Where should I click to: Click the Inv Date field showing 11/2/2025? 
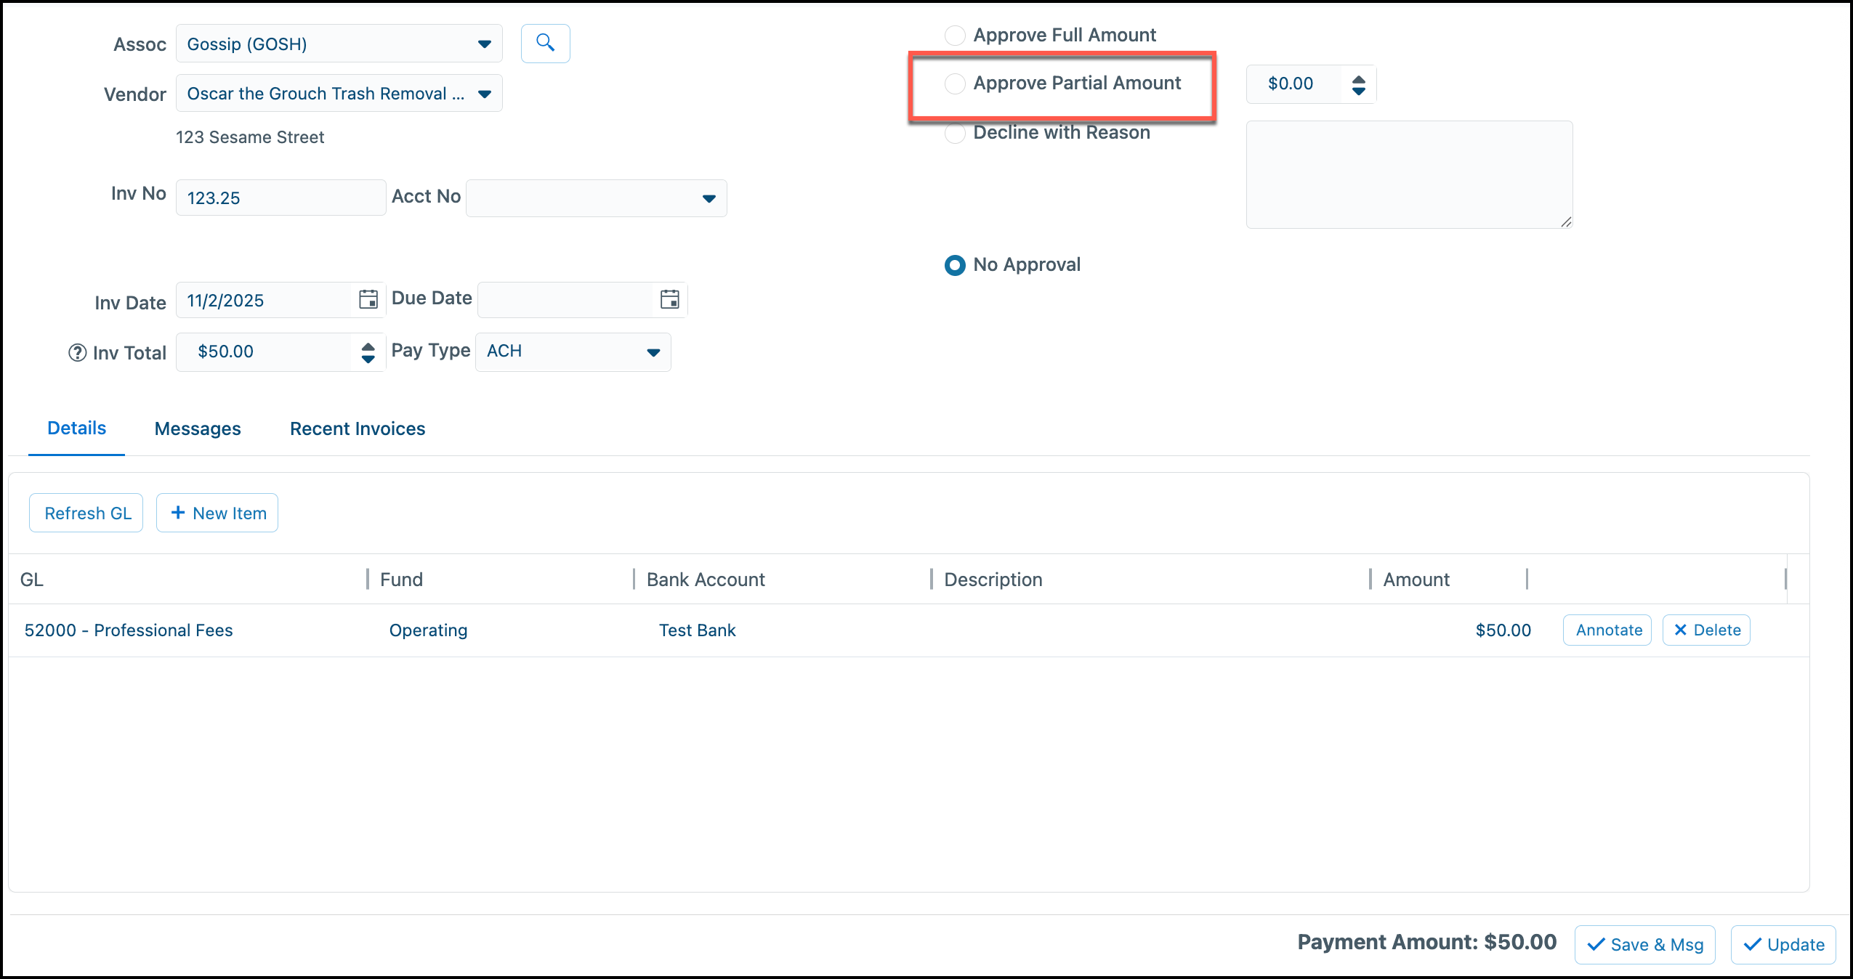pyautogui.click(x=265, y=300)
